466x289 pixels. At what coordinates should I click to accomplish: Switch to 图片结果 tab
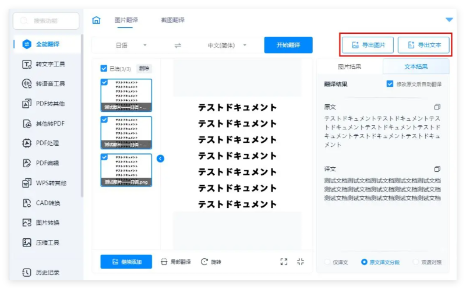[x=349, y=66]
